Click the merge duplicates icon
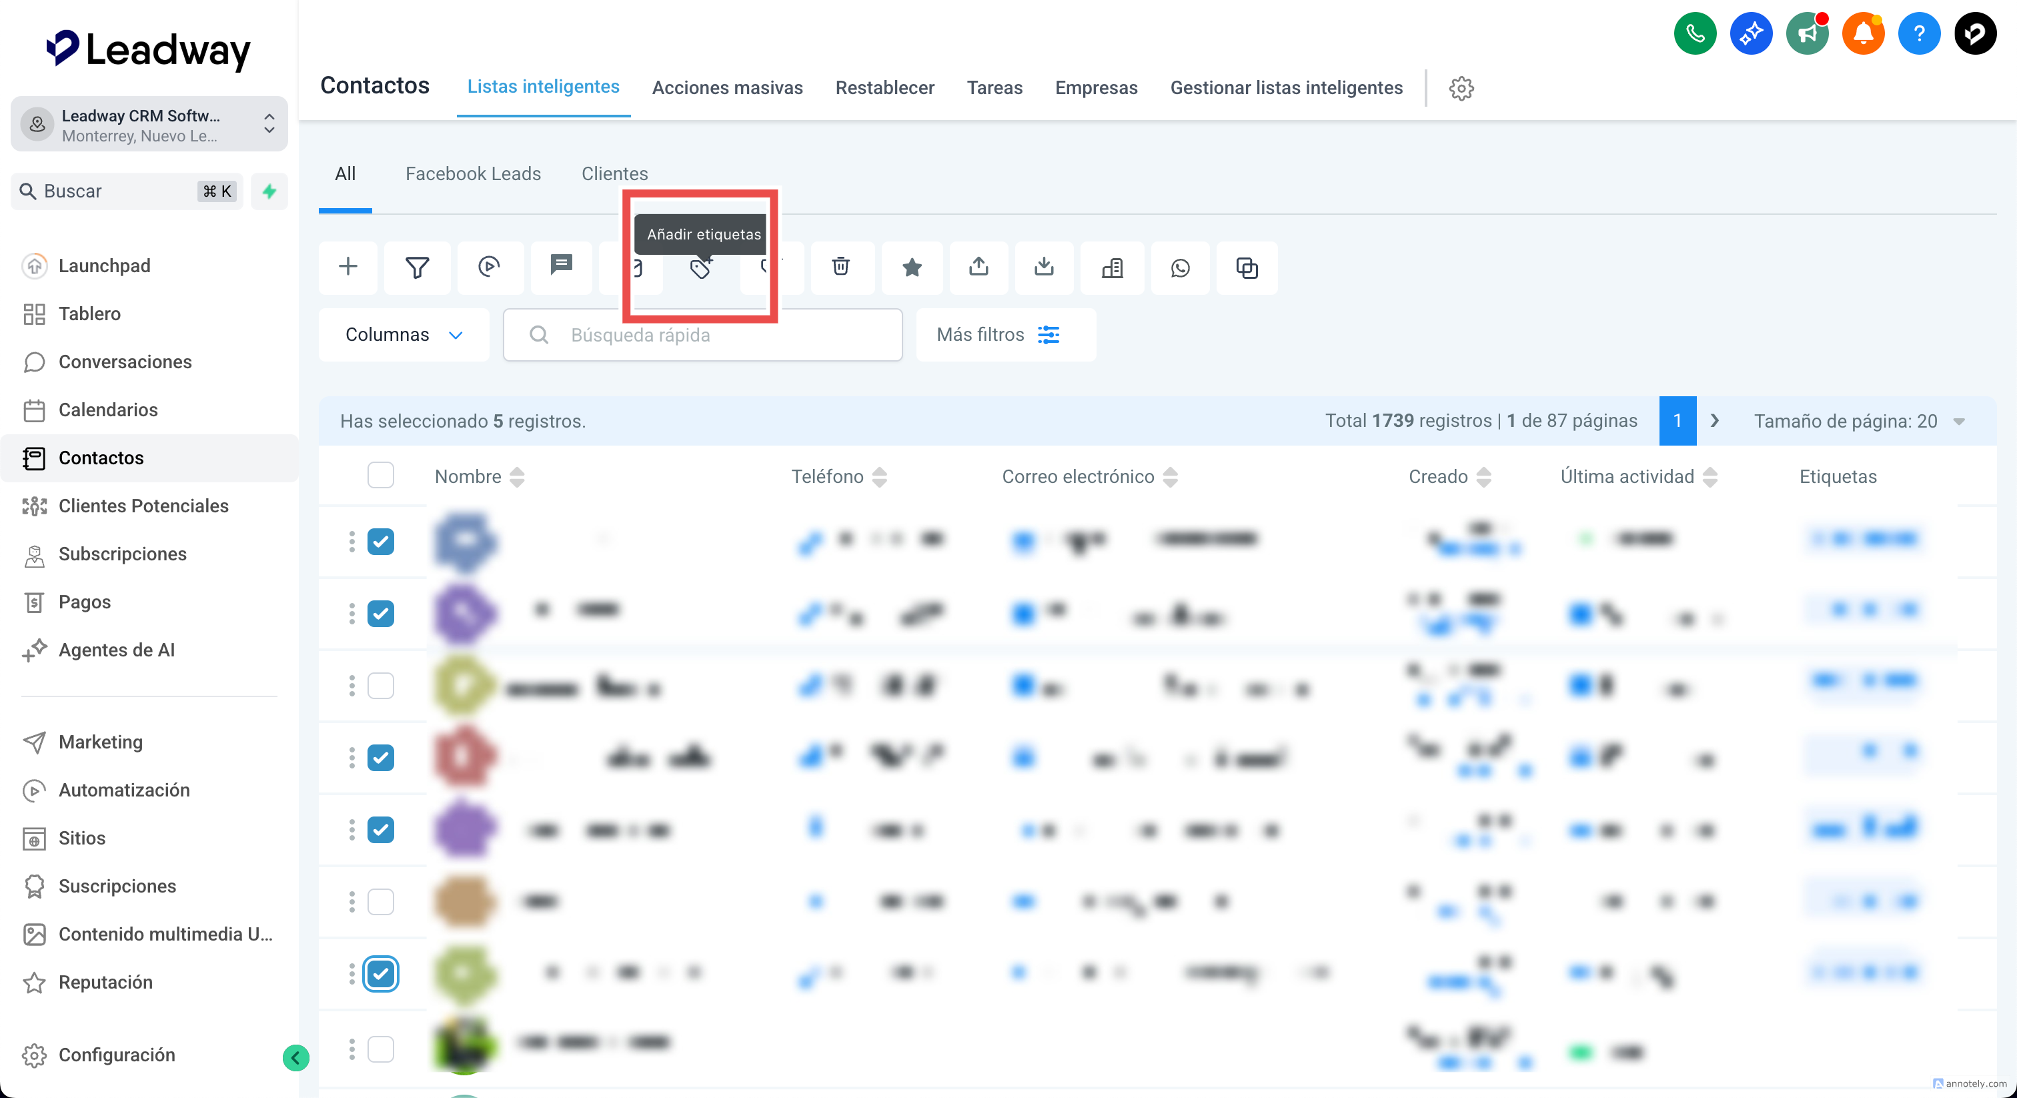This screenshot has height=1098, width=2017. pos(1247,268)
